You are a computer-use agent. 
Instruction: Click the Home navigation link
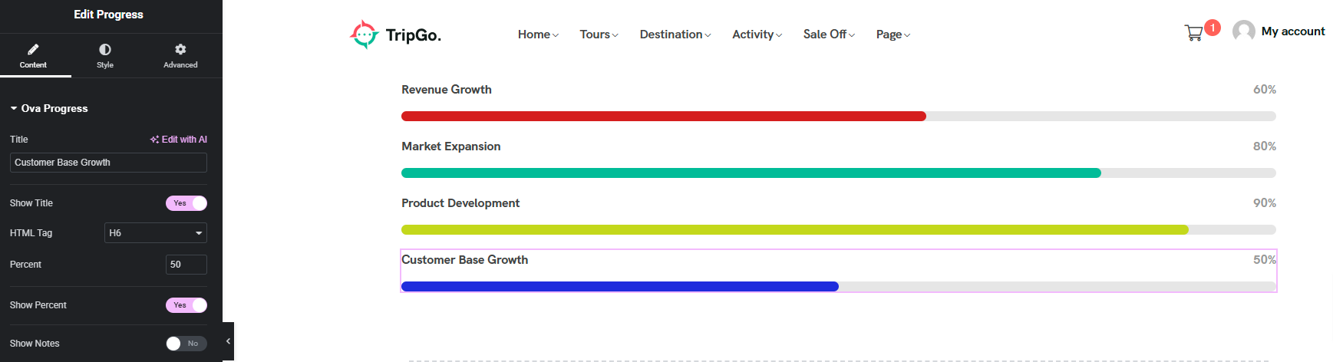tap(538, 35)
